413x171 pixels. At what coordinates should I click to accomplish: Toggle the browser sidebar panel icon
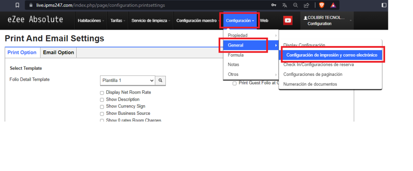(384, 5)
